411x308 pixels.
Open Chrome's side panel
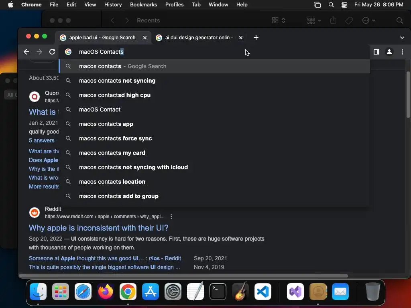376,52
